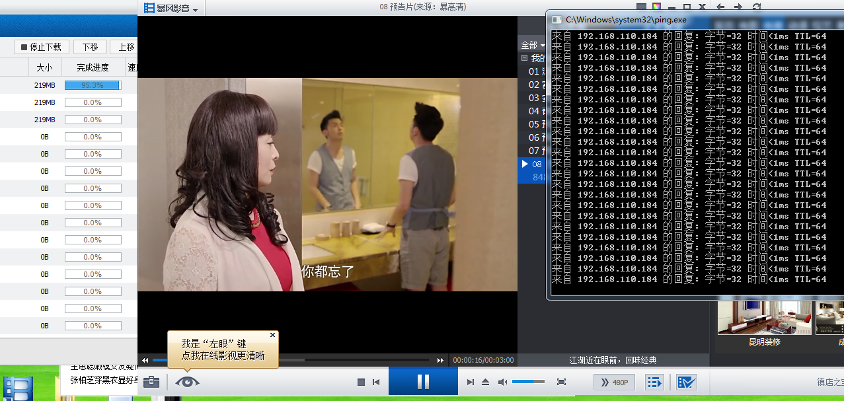This screenshot has height=401, width=844.
Task: Select the download at 95.3% progress
Action: tap(69, 85)
